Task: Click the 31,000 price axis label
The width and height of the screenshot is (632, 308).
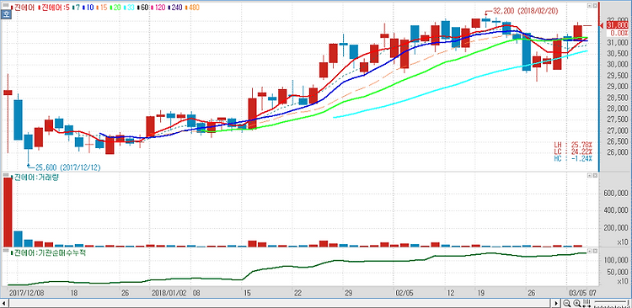Action: (x=618, y=43)
